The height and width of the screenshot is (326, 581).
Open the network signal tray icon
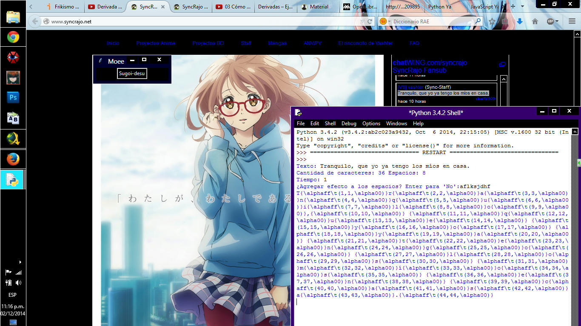click(18, 273)
